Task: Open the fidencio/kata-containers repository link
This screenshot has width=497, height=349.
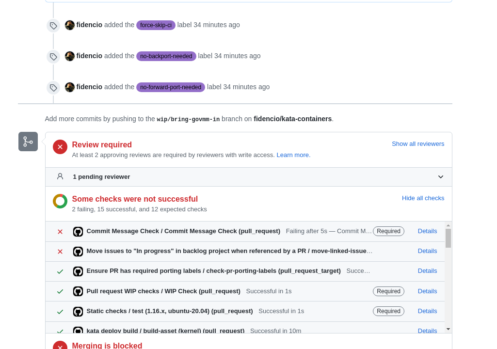Action: [x=292, y=119]
